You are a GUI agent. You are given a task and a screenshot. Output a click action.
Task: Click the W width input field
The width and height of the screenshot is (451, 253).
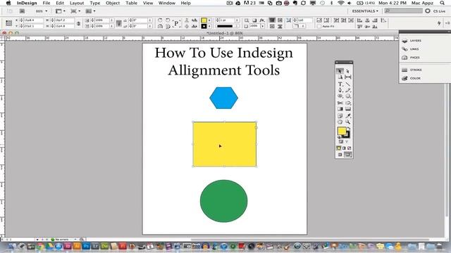click(64, 20)
